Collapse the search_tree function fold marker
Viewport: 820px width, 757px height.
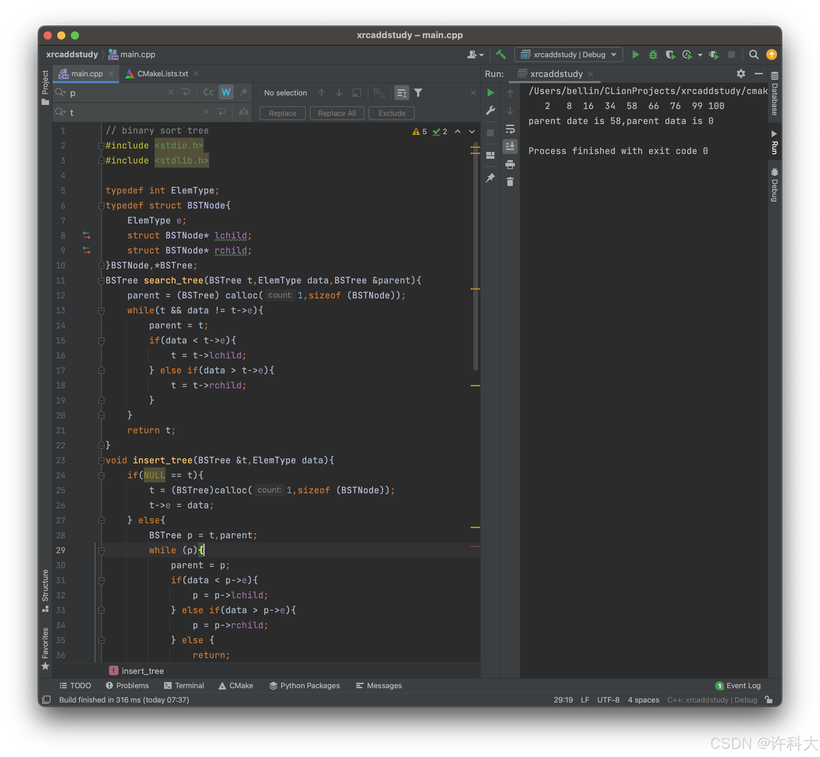pos(101,281)
